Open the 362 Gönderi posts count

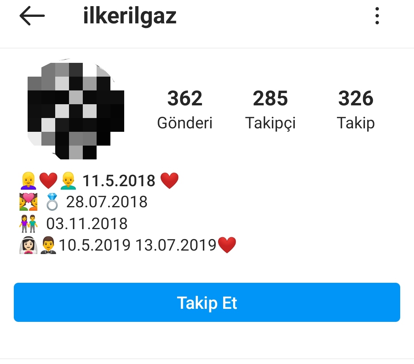click(x=185, y=109)
